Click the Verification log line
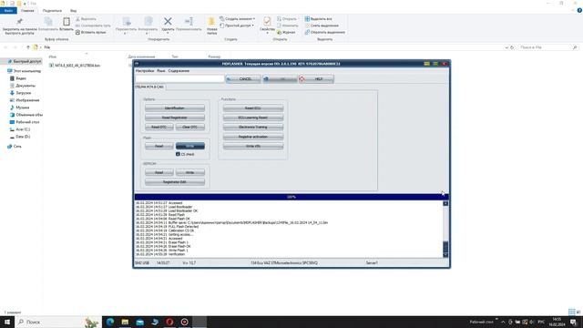Viewport: 583px width, 328px height. pyautogui.click(x=160, y=254)
